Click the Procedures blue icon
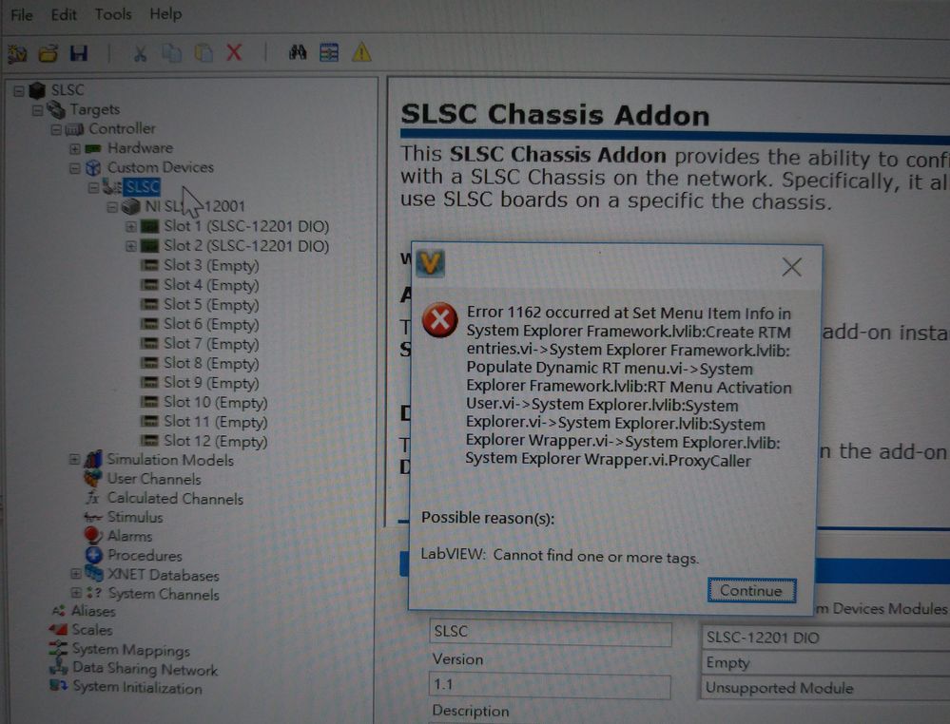 coord(94,555)
